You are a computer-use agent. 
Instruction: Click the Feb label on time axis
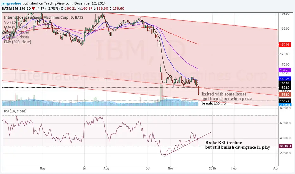tap(234, 168)
